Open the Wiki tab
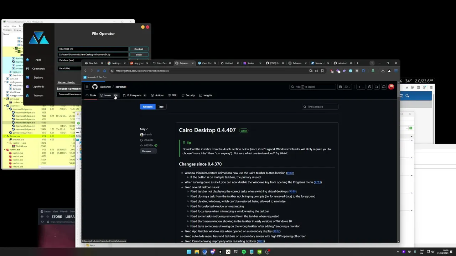Screen dimensions: 456x256 click(172, 95)
